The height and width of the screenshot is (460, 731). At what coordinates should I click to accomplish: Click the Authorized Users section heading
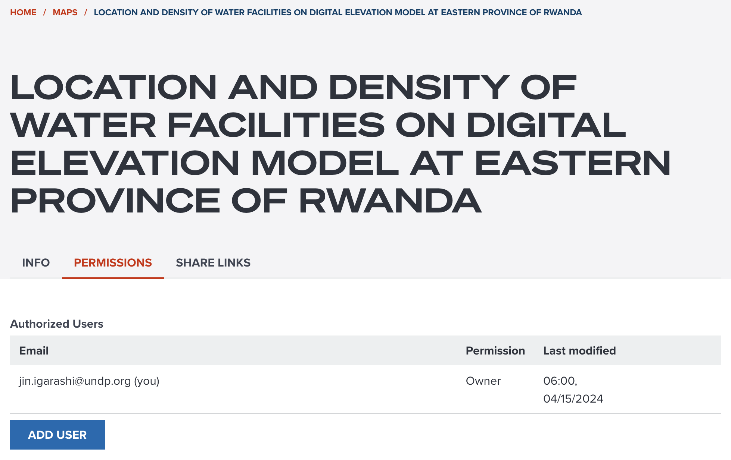pyautogui.click(x=57, y=324)
